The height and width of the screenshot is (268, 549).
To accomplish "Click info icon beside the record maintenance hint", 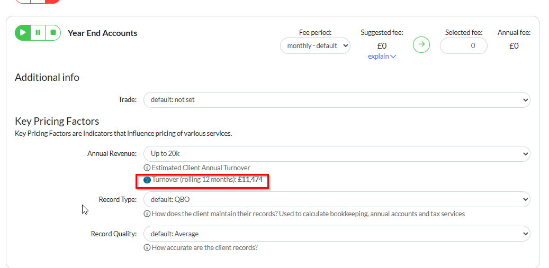I will pos(147,214).
